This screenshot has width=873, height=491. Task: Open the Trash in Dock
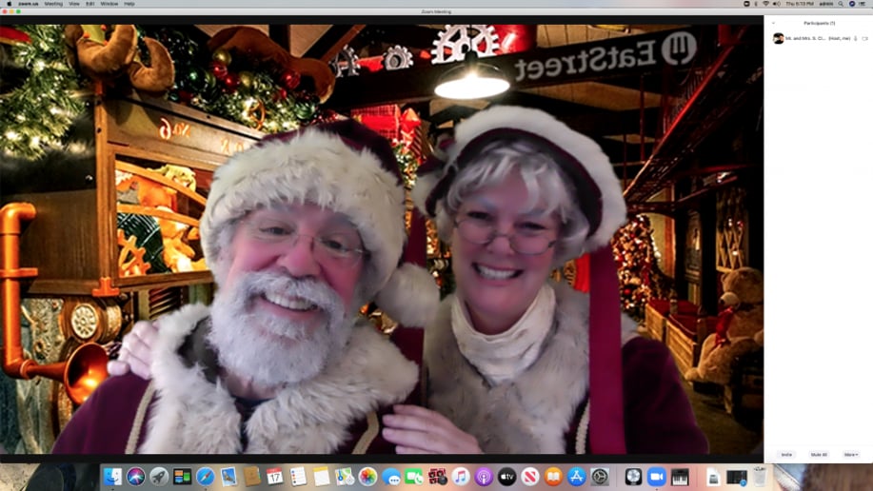[x=760, y=477]
